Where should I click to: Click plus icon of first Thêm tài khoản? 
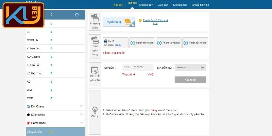[133, 43]
